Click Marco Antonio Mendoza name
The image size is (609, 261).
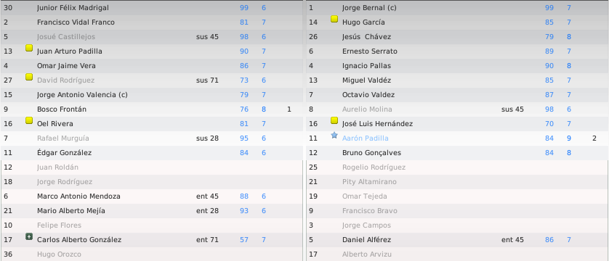[78, 196]
